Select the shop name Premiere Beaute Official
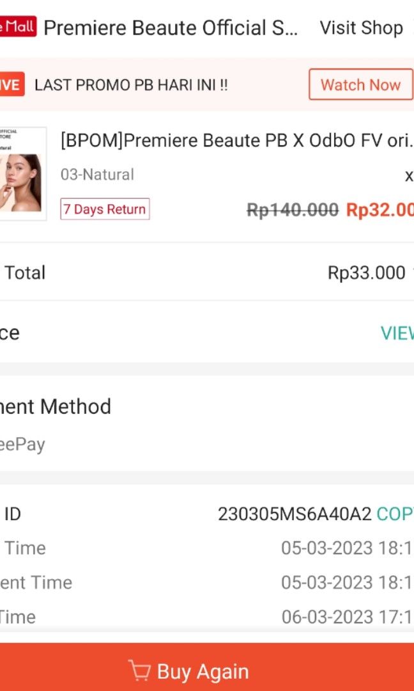 tap(172, 28)
